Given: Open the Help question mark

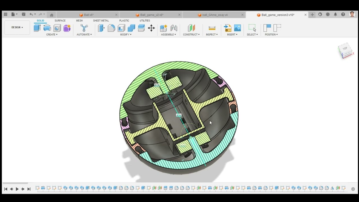Looking at the screenshot, I should tap(343, 14).
